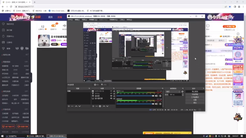Open the 视图(V) menu in OBS
The height and width of the screenshot is (138, 246).
click(84, 20)
